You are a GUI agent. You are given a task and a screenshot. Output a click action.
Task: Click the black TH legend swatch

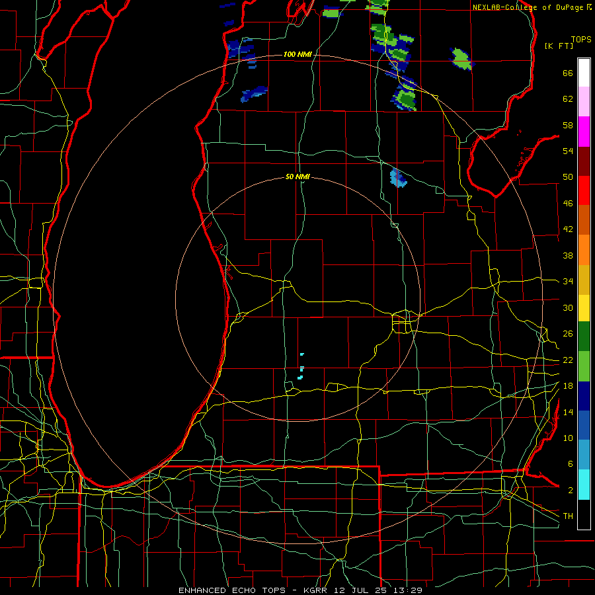pyautogui.click(x=584, y=514)
